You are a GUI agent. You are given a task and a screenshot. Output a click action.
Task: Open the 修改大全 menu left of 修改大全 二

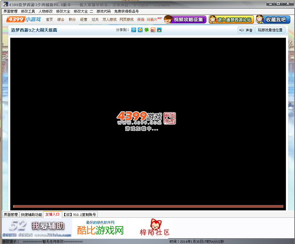click(63, 11)
